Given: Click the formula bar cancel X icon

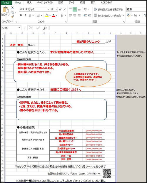Looking at the screenshot, I should (x=31, y=28).
